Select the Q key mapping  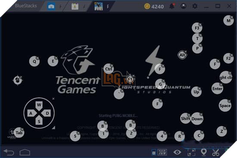coord(34,61)
